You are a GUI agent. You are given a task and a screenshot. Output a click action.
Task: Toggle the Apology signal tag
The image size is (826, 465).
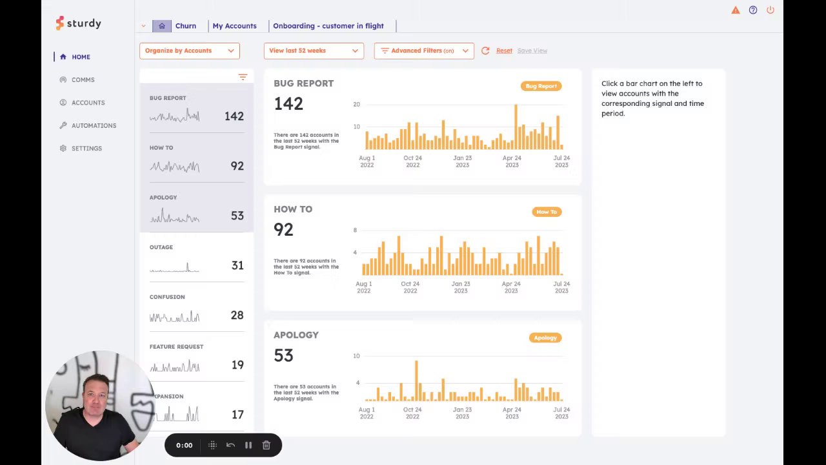point(545,338)
